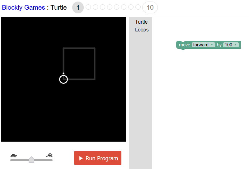Jump to level 2 dot
The image size is (249, 169).
pos(88,7)
